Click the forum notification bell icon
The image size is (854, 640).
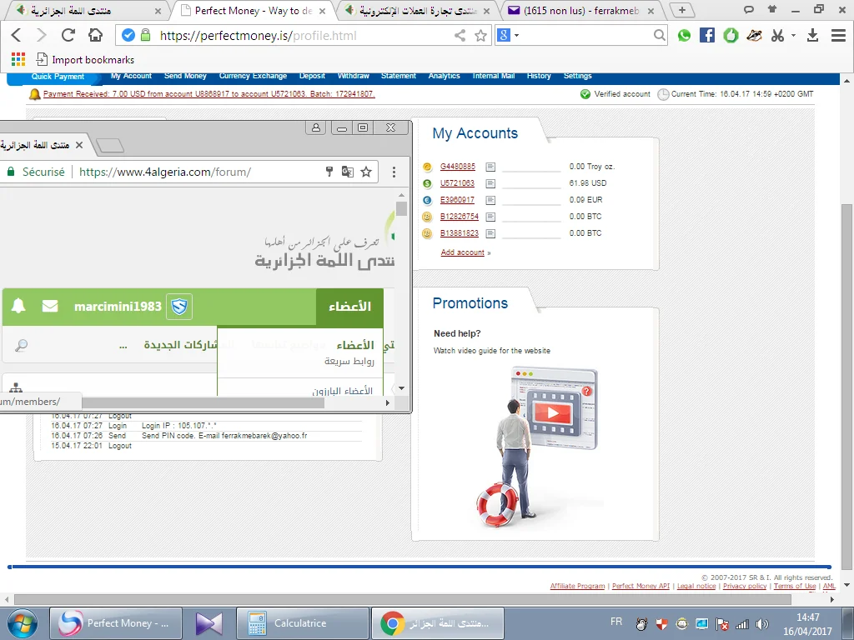[18, 307]
